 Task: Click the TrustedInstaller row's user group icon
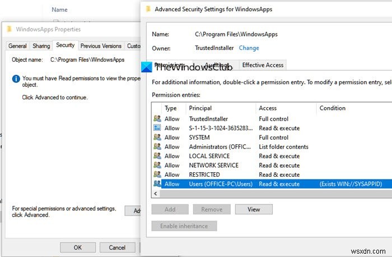point(157,118)
